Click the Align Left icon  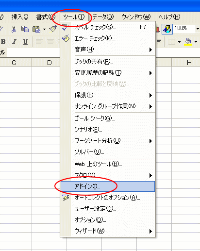coord(39,42)
